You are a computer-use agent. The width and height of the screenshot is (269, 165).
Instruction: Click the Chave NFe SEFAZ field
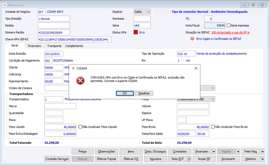pyautogui.click(x=74, y=39)
